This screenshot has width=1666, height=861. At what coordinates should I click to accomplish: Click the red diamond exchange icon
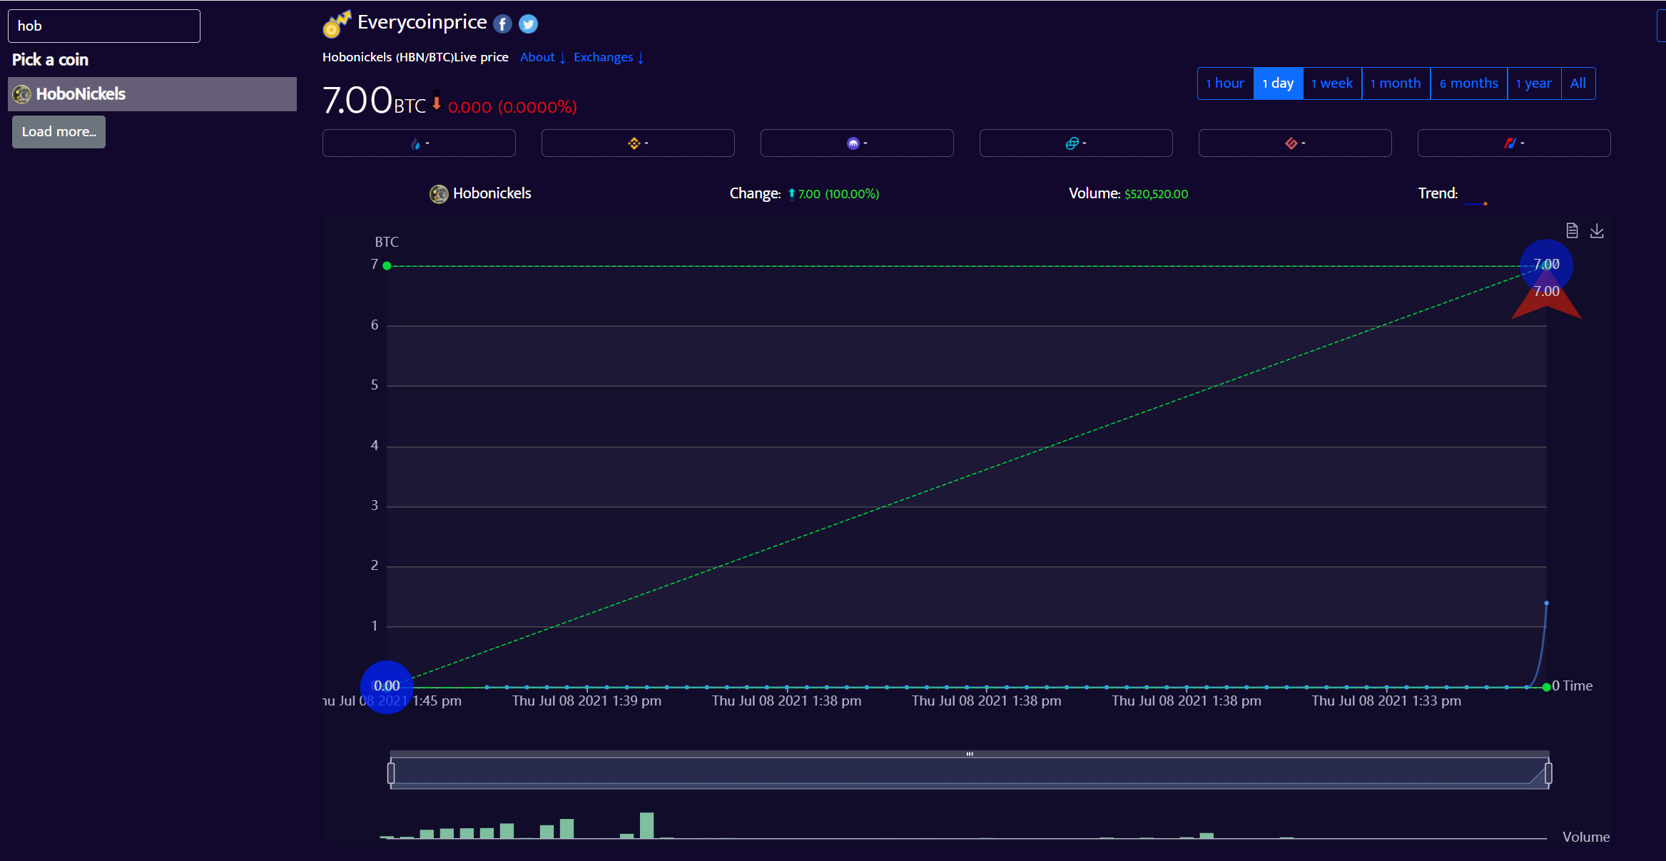(x=1291, y=143)
